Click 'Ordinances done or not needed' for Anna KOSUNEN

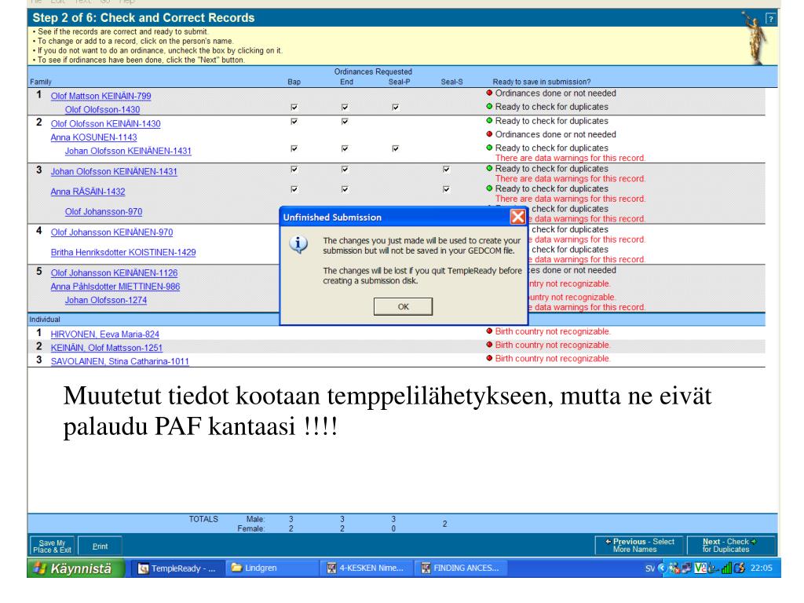[555, 134]
